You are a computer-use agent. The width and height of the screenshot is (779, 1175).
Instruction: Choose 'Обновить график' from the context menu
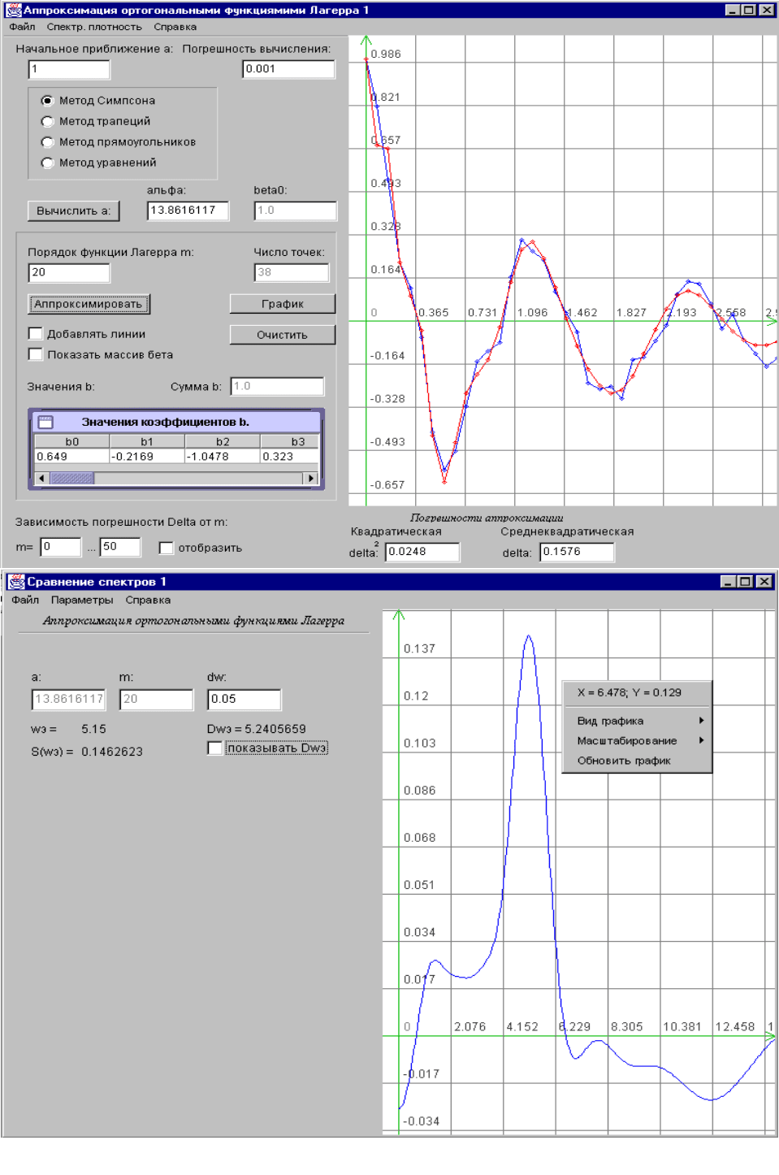coord(637,761)
